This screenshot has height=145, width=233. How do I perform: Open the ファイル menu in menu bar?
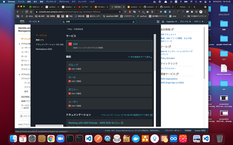[x=21, y=2]
